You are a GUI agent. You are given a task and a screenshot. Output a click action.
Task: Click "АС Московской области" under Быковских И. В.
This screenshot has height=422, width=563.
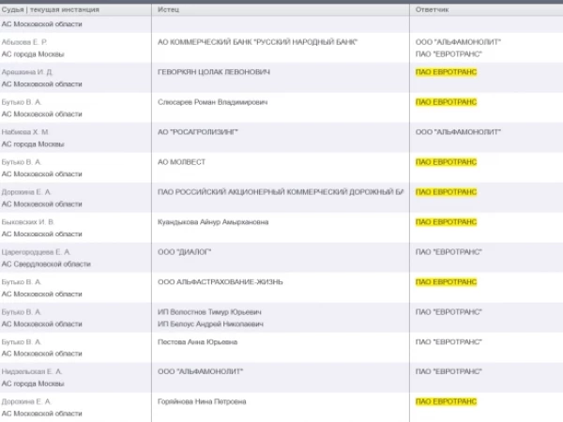[41, 234]
